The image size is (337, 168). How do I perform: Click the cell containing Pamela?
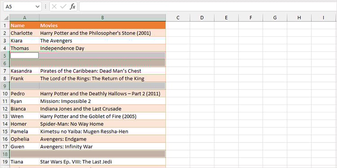click(25, 131)
